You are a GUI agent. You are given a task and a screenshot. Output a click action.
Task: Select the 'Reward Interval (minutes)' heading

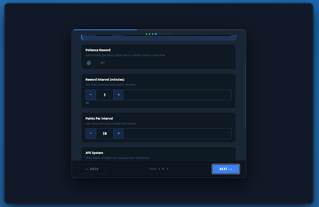click(x=105, y=80)
